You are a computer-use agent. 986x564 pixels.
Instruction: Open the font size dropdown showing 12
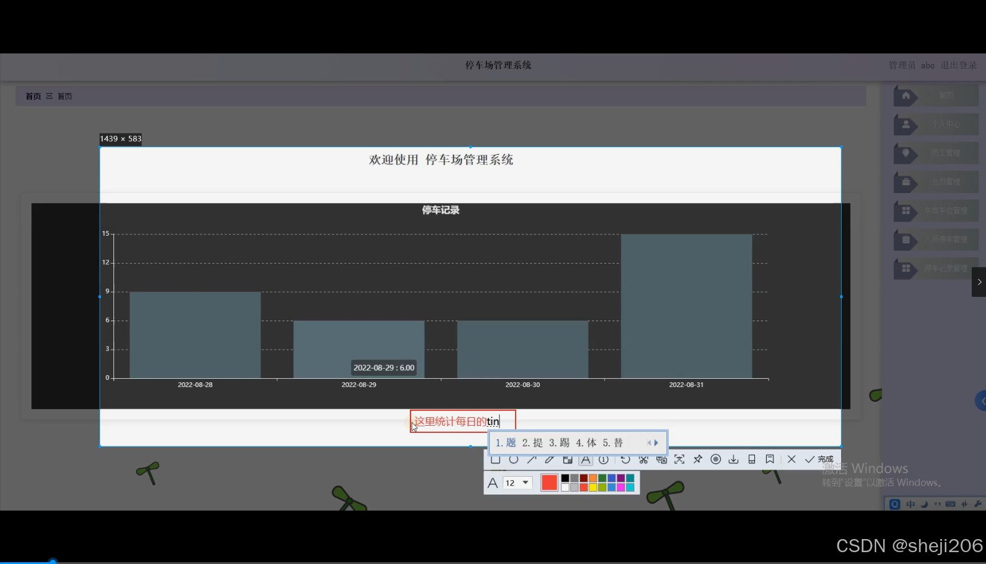[517, 483]
